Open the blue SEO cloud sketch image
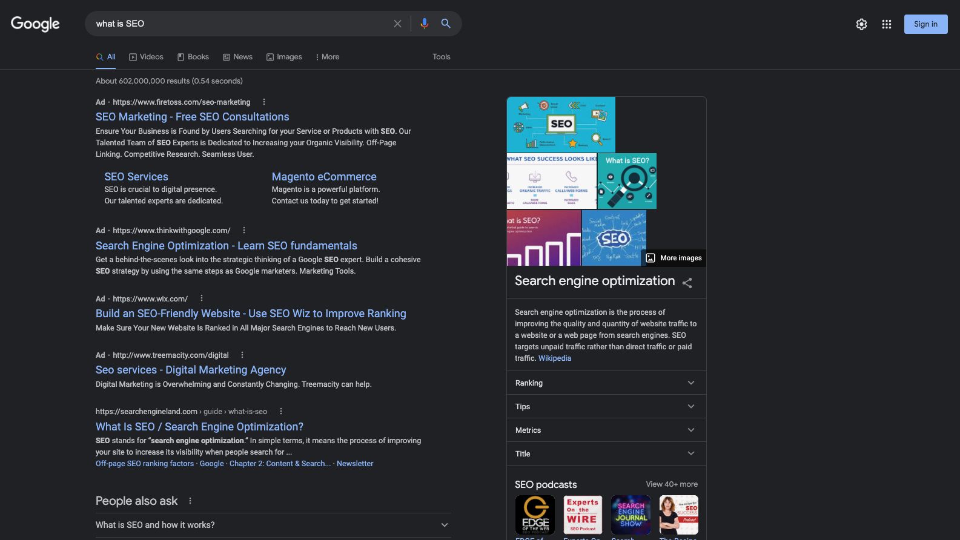This screenshot has width=960, height=540. click(614, 238)
